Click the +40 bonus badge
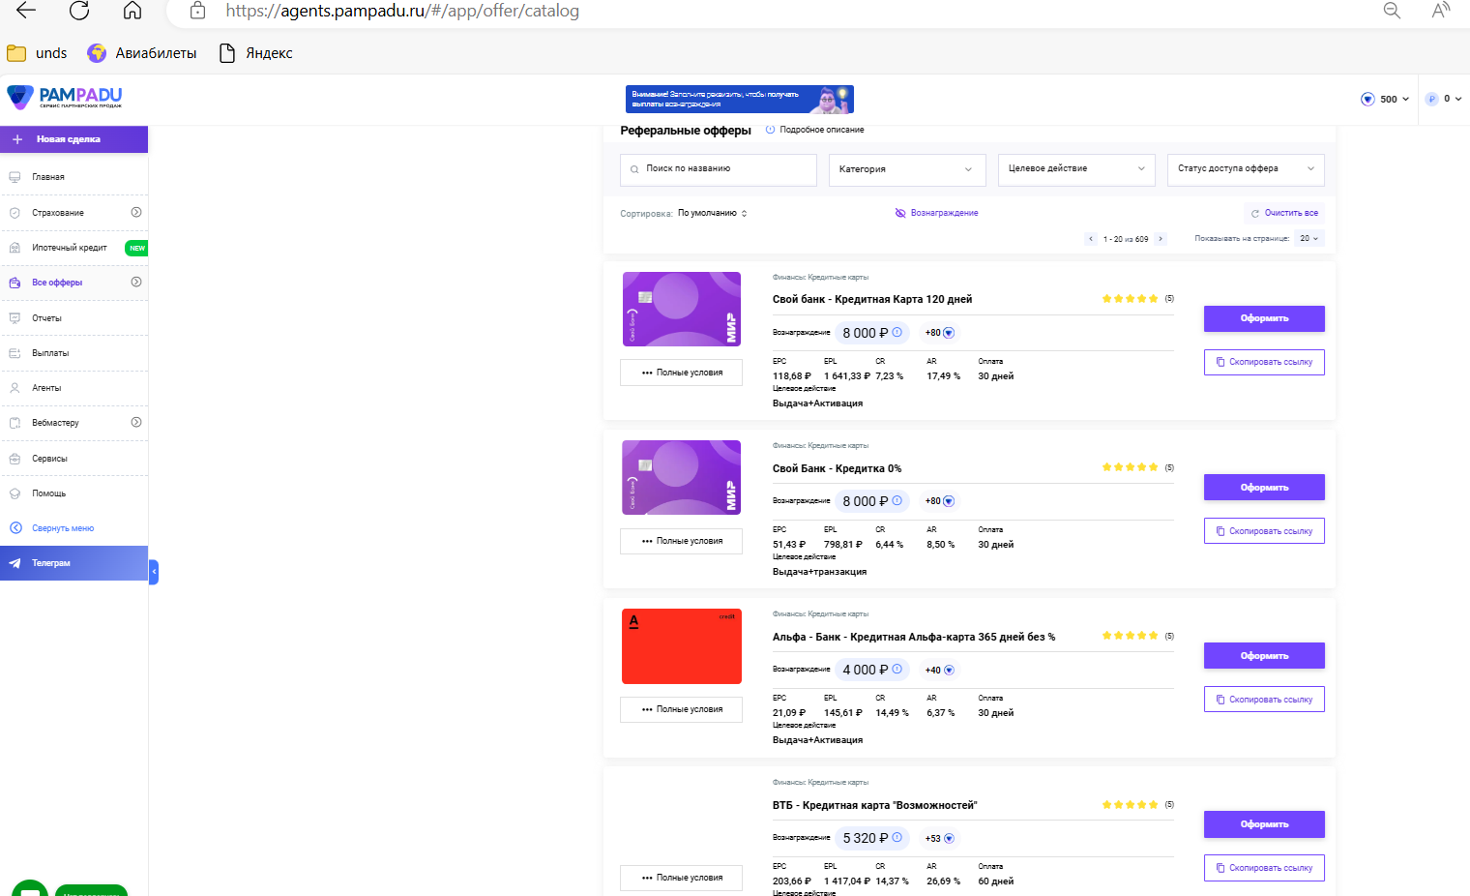 pos(939,670)
